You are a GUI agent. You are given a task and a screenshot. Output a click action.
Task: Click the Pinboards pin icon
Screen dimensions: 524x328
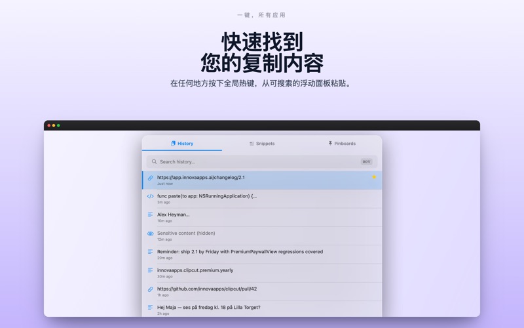pyautogui.click(x=330, y=143)
